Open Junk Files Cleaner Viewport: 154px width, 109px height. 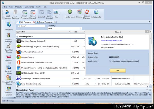(9, 48)
